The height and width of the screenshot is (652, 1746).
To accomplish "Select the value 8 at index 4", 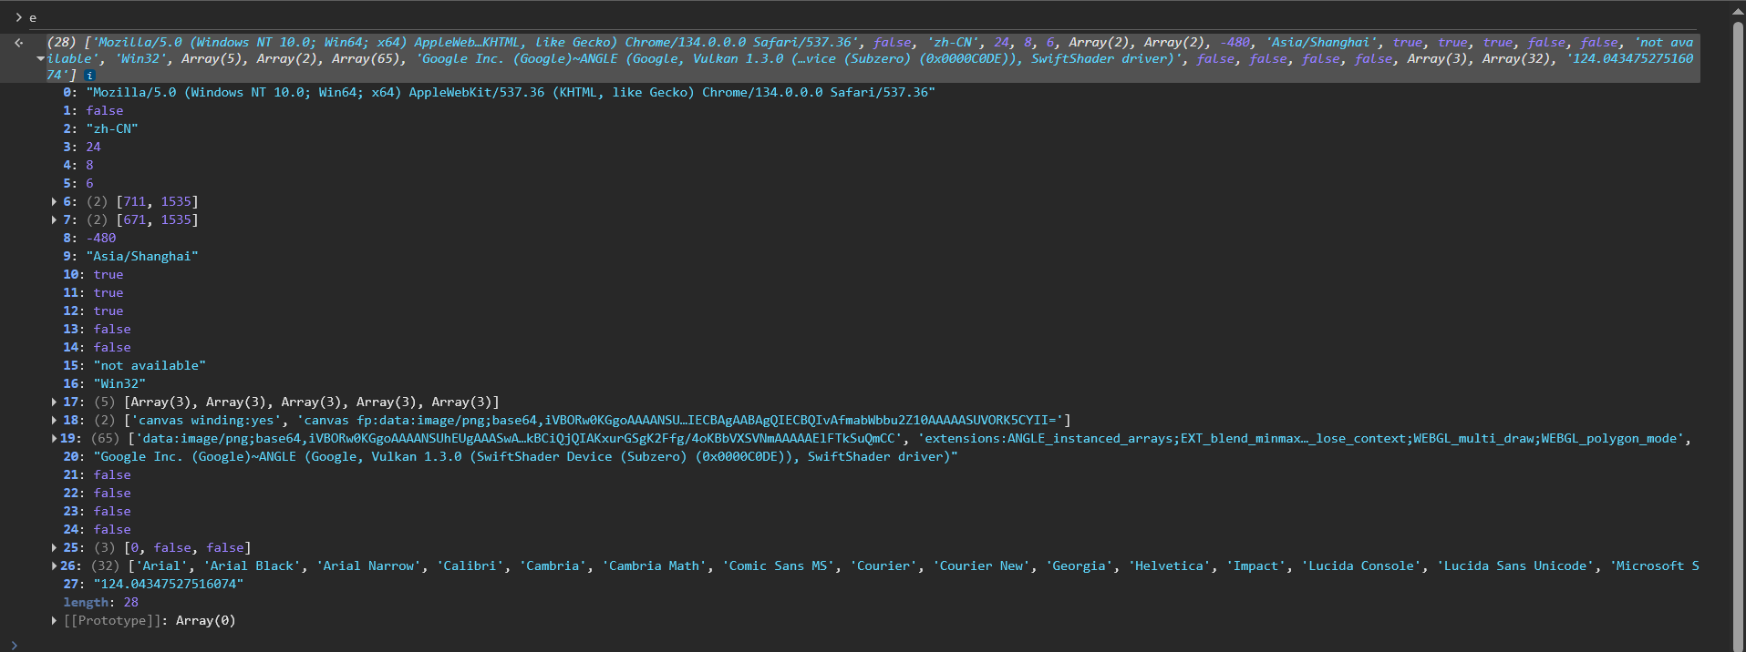I will (x=89, y=165).
